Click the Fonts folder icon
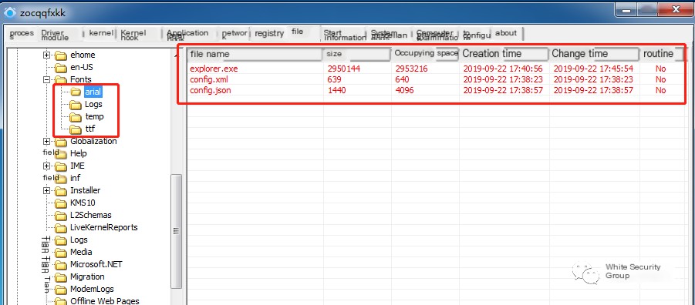 (x=60, y=79)
